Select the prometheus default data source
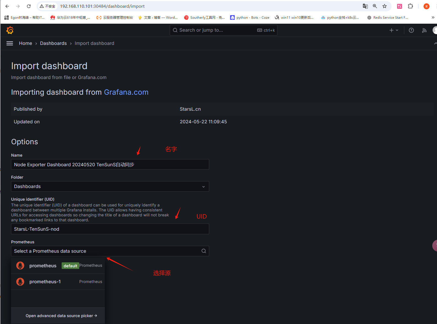This screenshot has height=324, width=437. [58, 266]
